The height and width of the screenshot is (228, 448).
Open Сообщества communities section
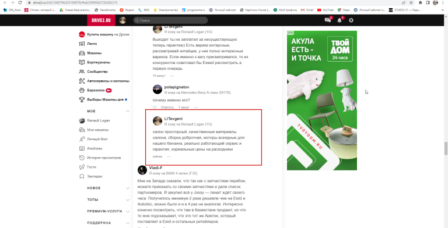pos(97,72)
